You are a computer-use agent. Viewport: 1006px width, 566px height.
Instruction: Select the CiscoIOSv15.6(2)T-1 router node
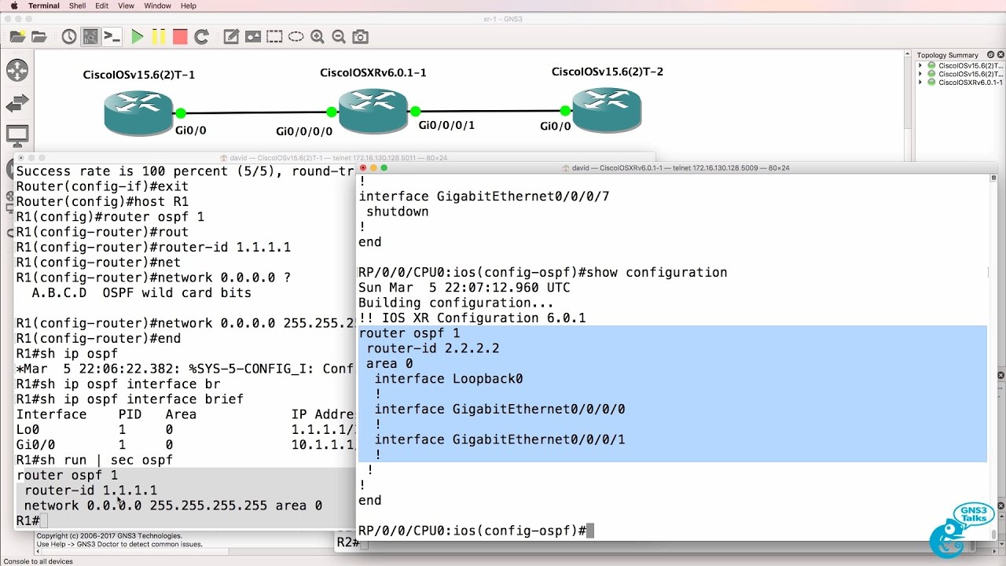click(138, 112)
